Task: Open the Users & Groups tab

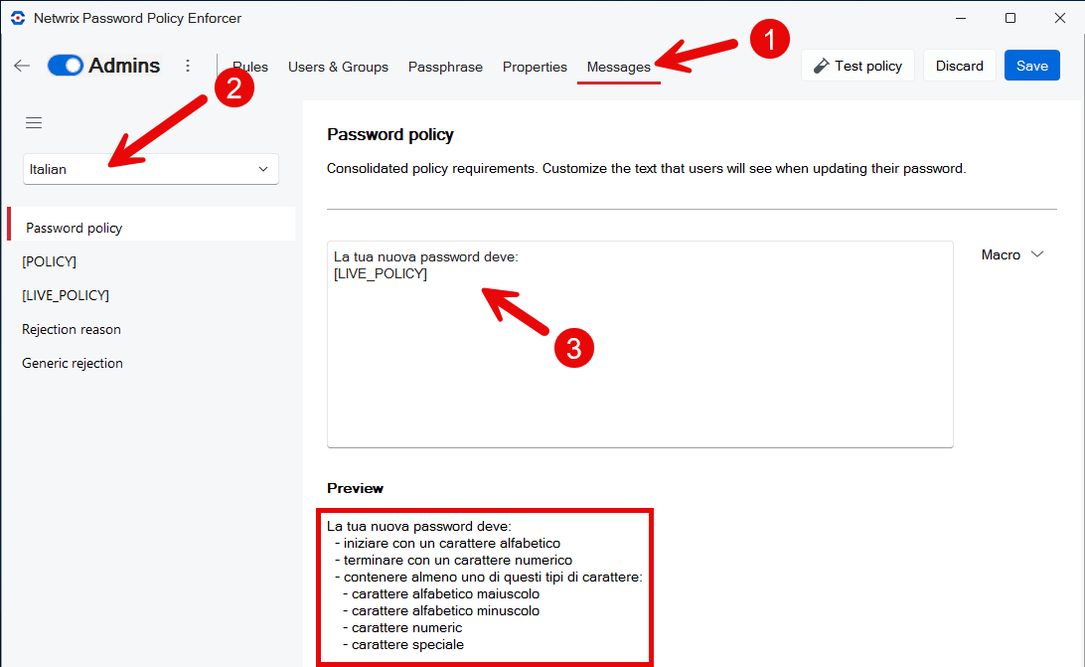Action: point(338,67)
